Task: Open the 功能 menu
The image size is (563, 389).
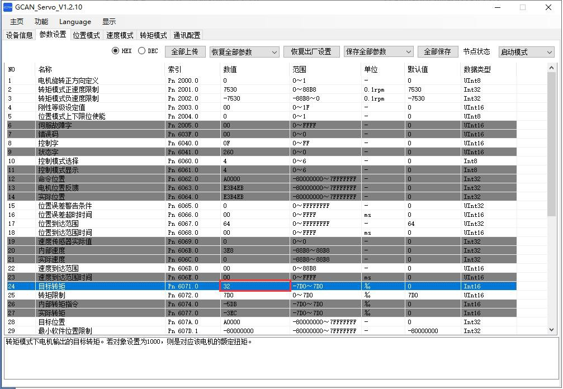Action: click(41, 21)
